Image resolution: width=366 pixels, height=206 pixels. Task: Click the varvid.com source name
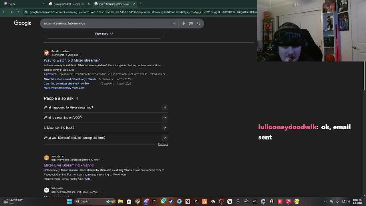pos(58,157)
